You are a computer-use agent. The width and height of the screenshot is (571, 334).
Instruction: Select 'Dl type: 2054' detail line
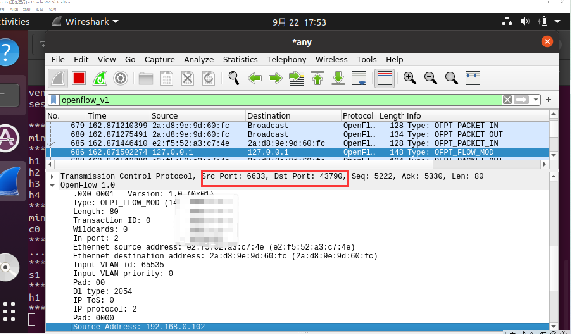103,291
